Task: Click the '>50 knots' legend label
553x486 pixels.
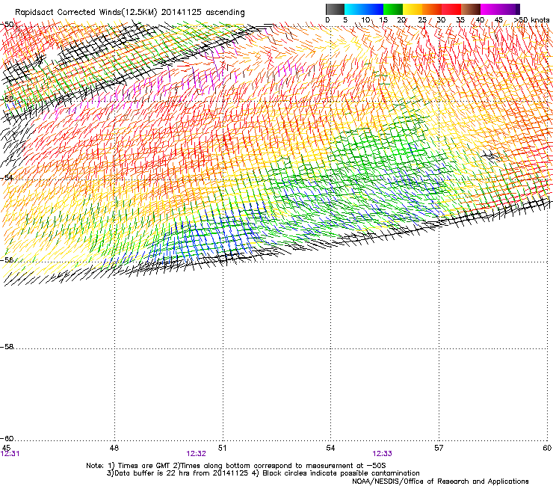Action: click(531, 20)
